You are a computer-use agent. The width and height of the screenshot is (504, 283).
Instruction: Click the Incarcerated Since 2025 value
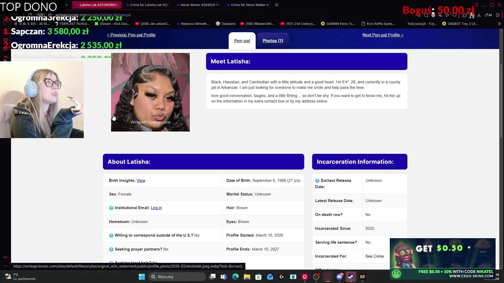pos(370,228)
